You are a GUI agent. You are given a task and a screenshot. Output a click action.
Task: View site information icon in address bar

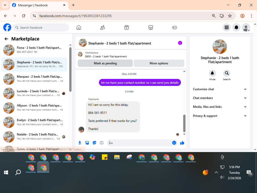34,16
